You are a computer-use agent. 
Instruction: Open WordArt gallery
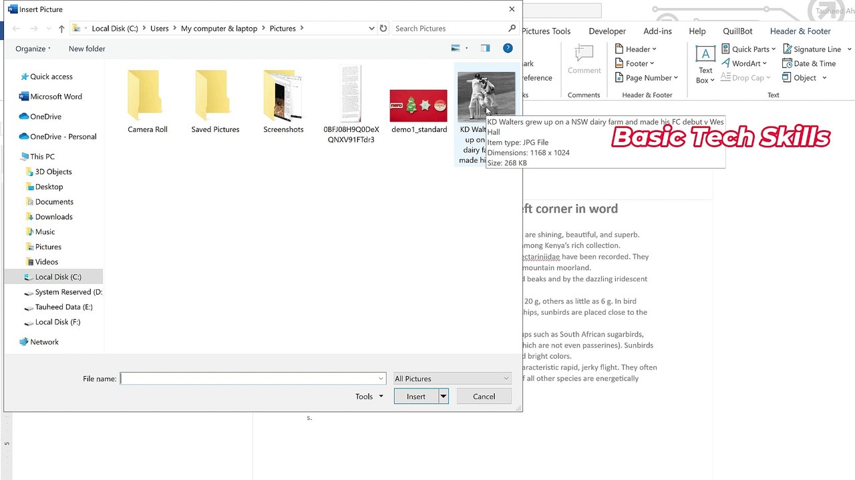coord(744,63)
